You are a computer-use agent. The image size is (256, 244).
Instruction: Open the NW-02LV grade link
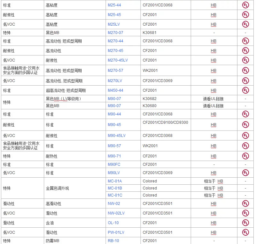point(116,213)
